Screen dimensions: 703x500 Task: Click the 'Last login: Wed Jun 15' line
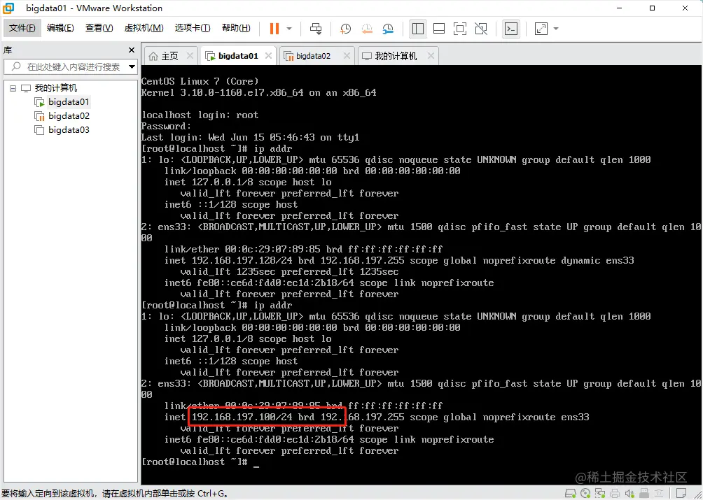point(250,138)
